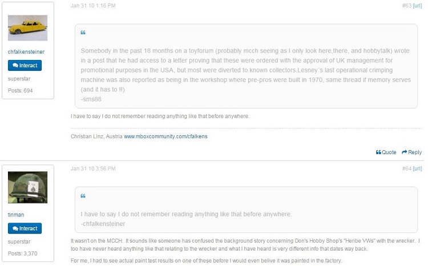Click chfalkensteiner's yellow car avatar
Viewport: 428px width, 266px height.
tap(27, 28)
